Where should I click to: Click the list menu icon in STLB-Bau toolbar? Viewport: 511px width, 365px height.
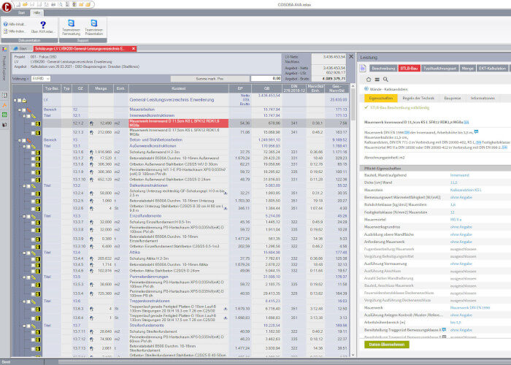[377, 79]
